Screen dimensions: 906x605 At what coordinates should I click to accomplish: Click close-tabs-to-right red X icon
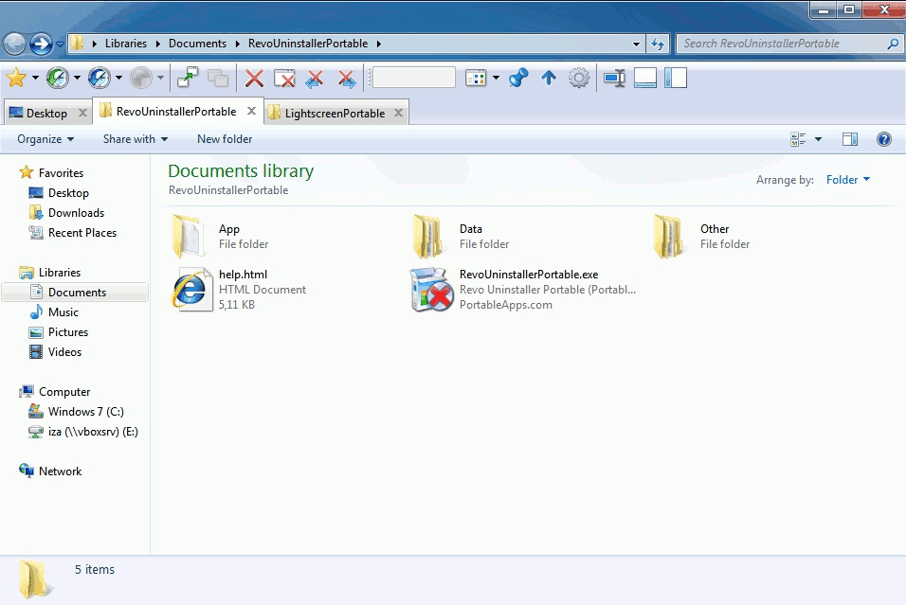pyautogui.click(x=347, y=78)
